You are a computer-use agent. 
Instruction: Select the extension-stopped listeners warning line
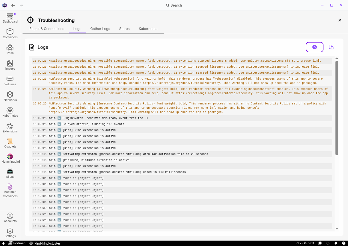[182, 67]
